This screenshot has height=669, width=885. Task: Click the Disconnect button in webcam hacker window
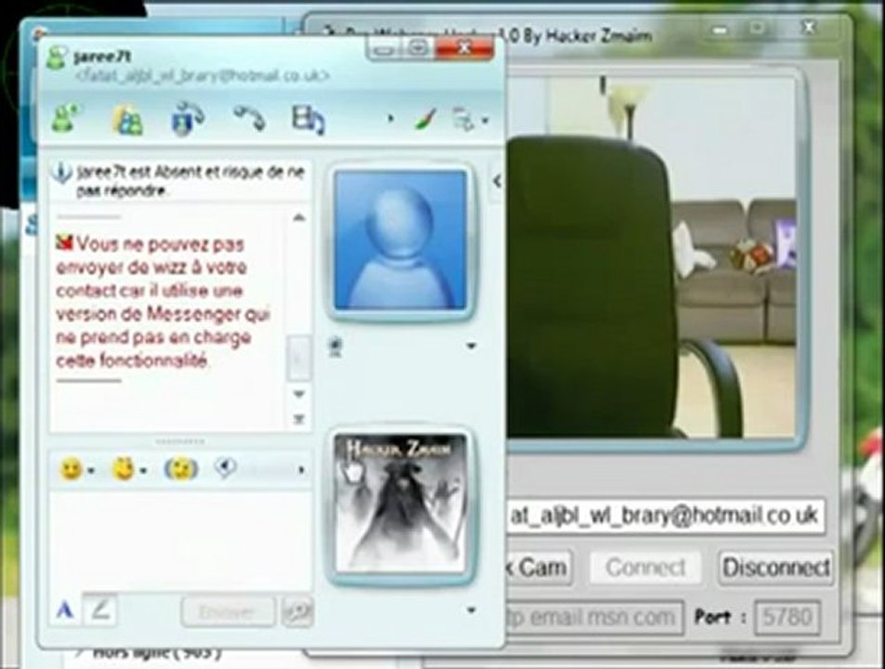click(775, 568)
